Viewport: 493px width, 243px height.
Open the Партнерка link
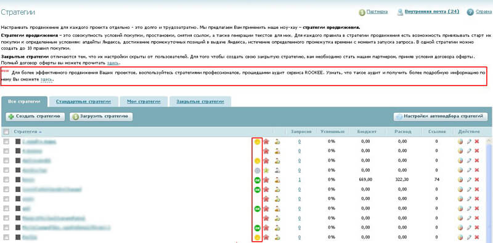tap(377, 12)
